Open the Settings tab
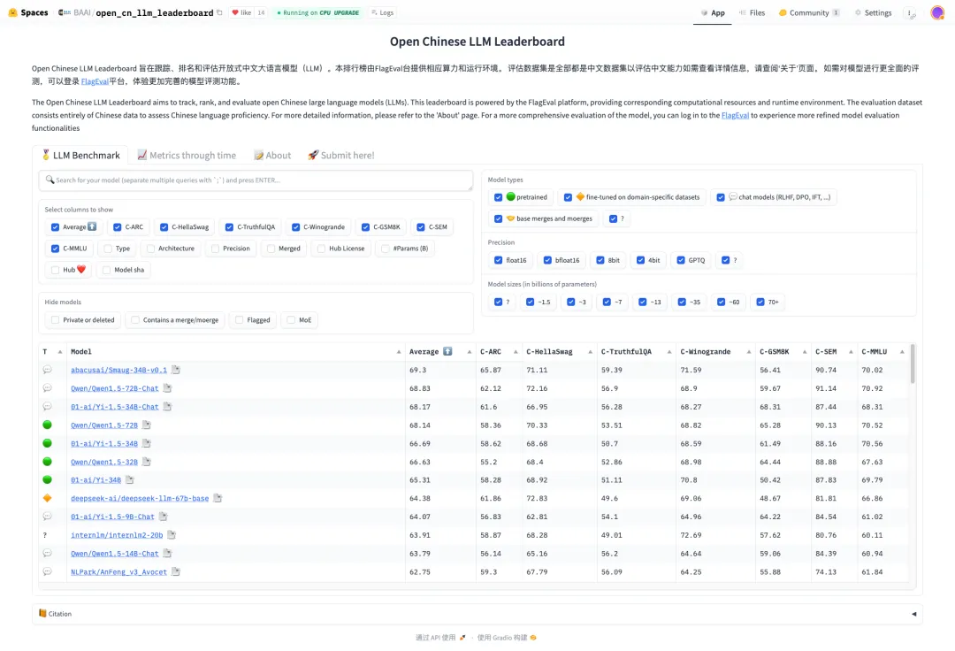955x651 pixels. pyautogui.click(x=873, y=12)
